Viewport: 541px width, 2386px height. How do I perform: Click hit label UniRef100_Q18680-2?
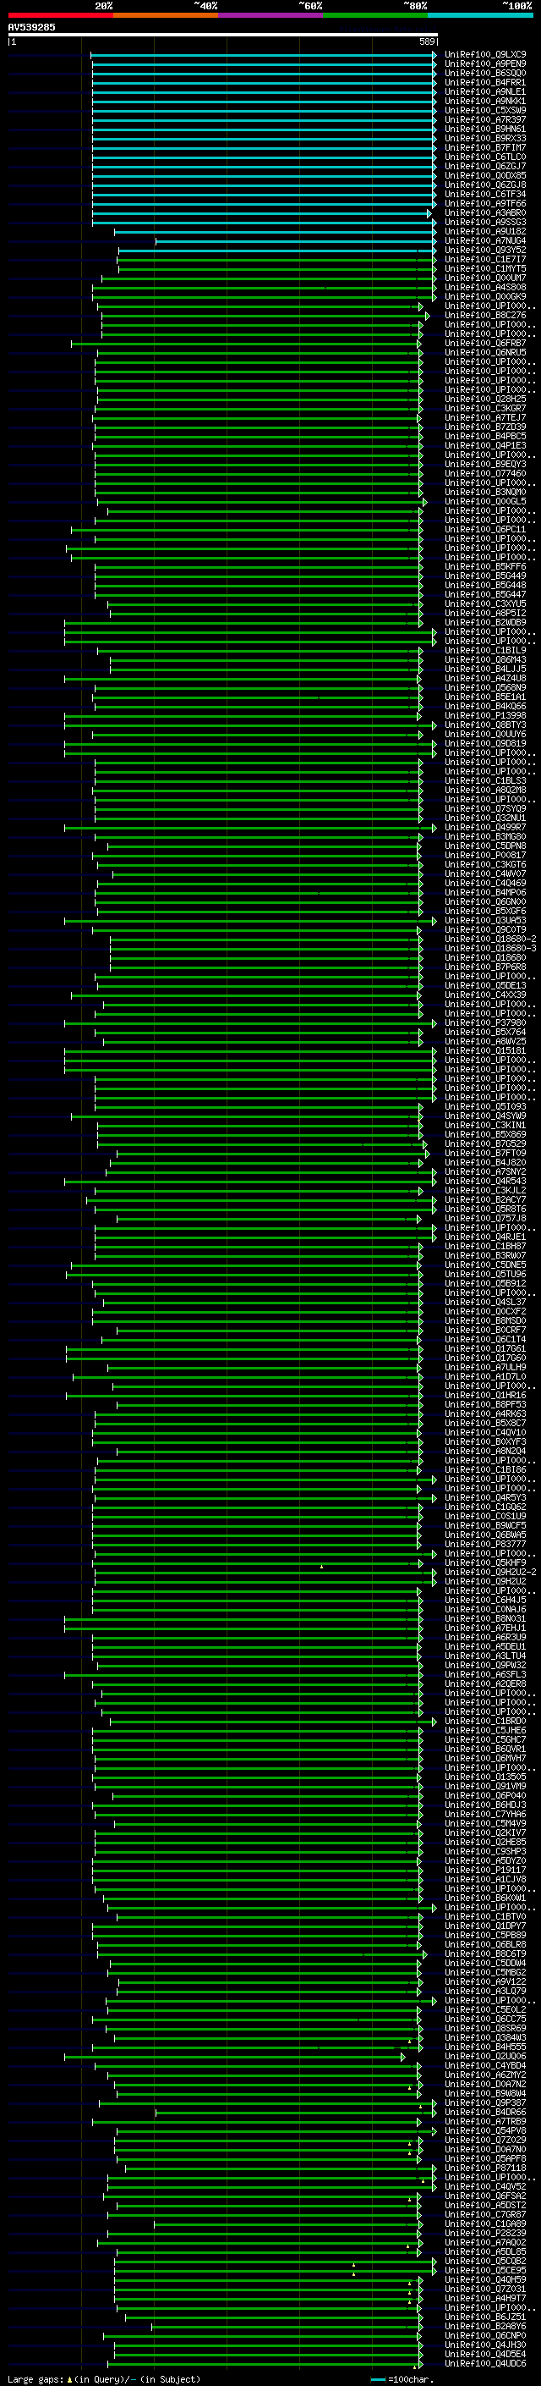(x=490, y=940)
